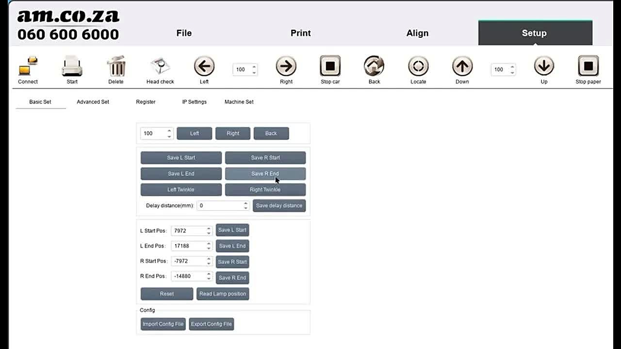The image size is (621, 349).
Task: Click the Back home icon
Action: point(374,66)
